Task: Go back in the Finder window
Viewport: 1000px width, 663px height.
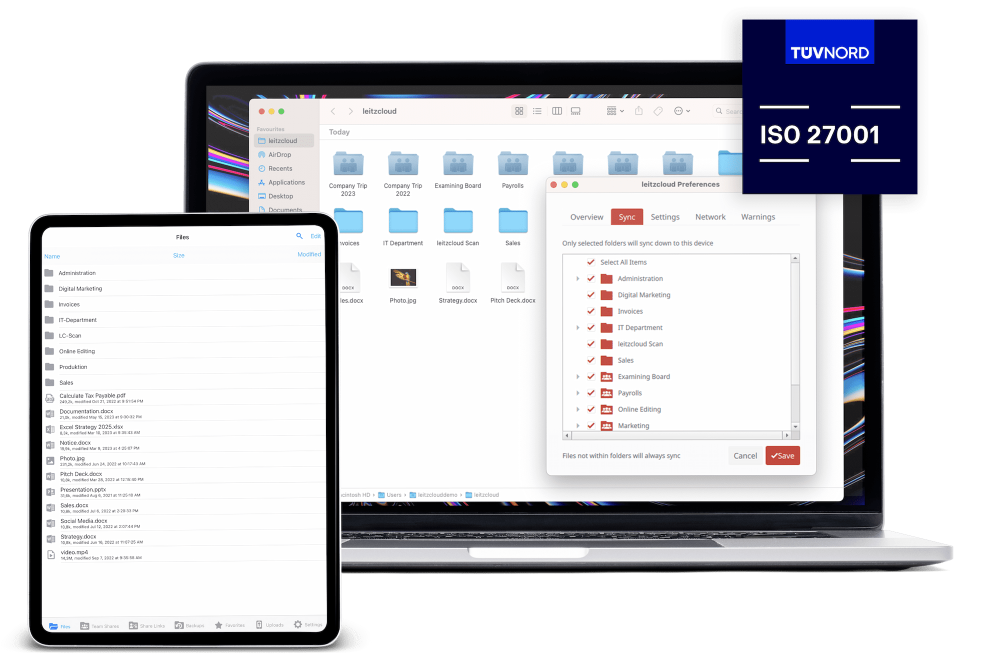Action: pyautogui.click(x=332, y=111)
